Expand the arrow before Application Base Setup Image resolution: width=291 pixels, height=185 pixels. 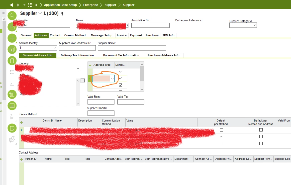coord(41,5)
